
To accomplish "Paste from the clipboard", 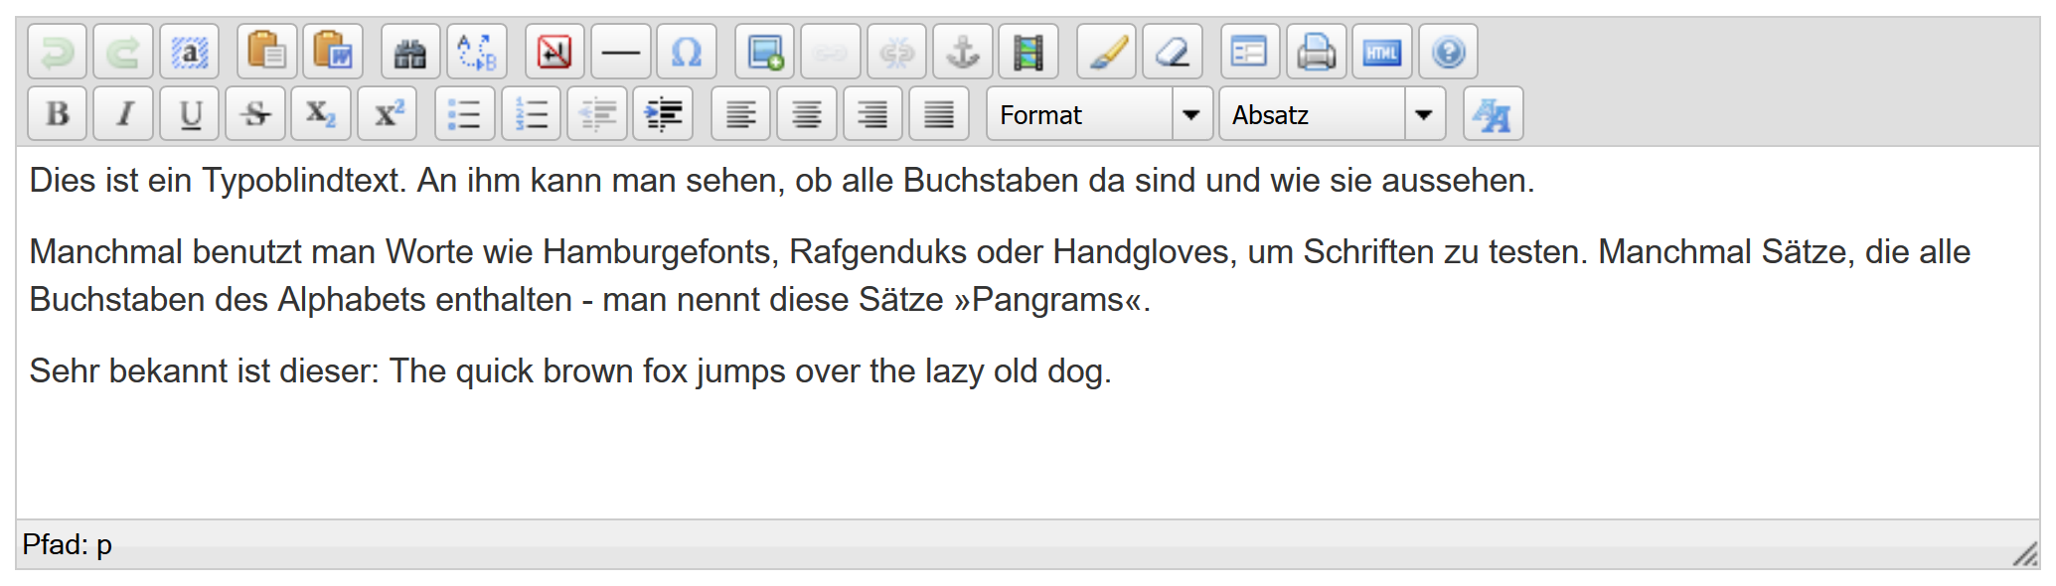I will pyautogui.click(x=267, y=52).
